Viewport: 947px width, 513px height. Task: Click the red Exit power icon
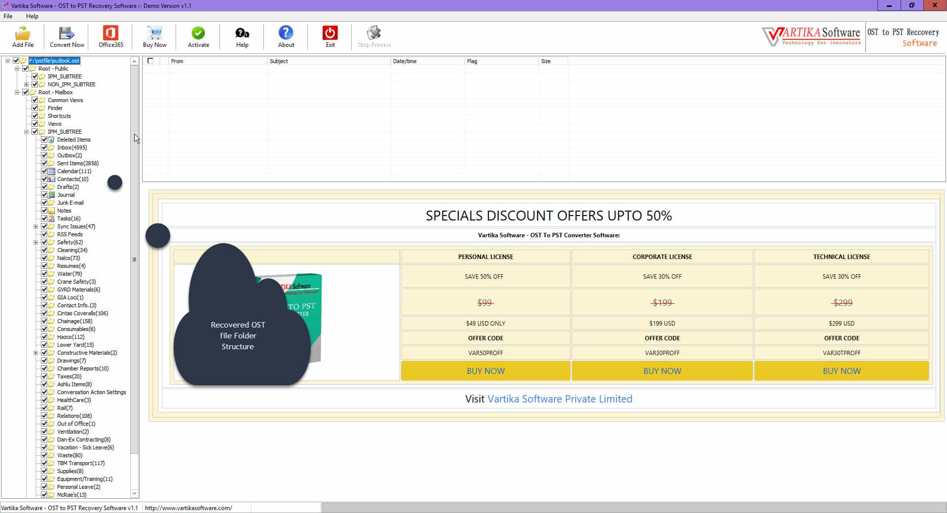330,33
